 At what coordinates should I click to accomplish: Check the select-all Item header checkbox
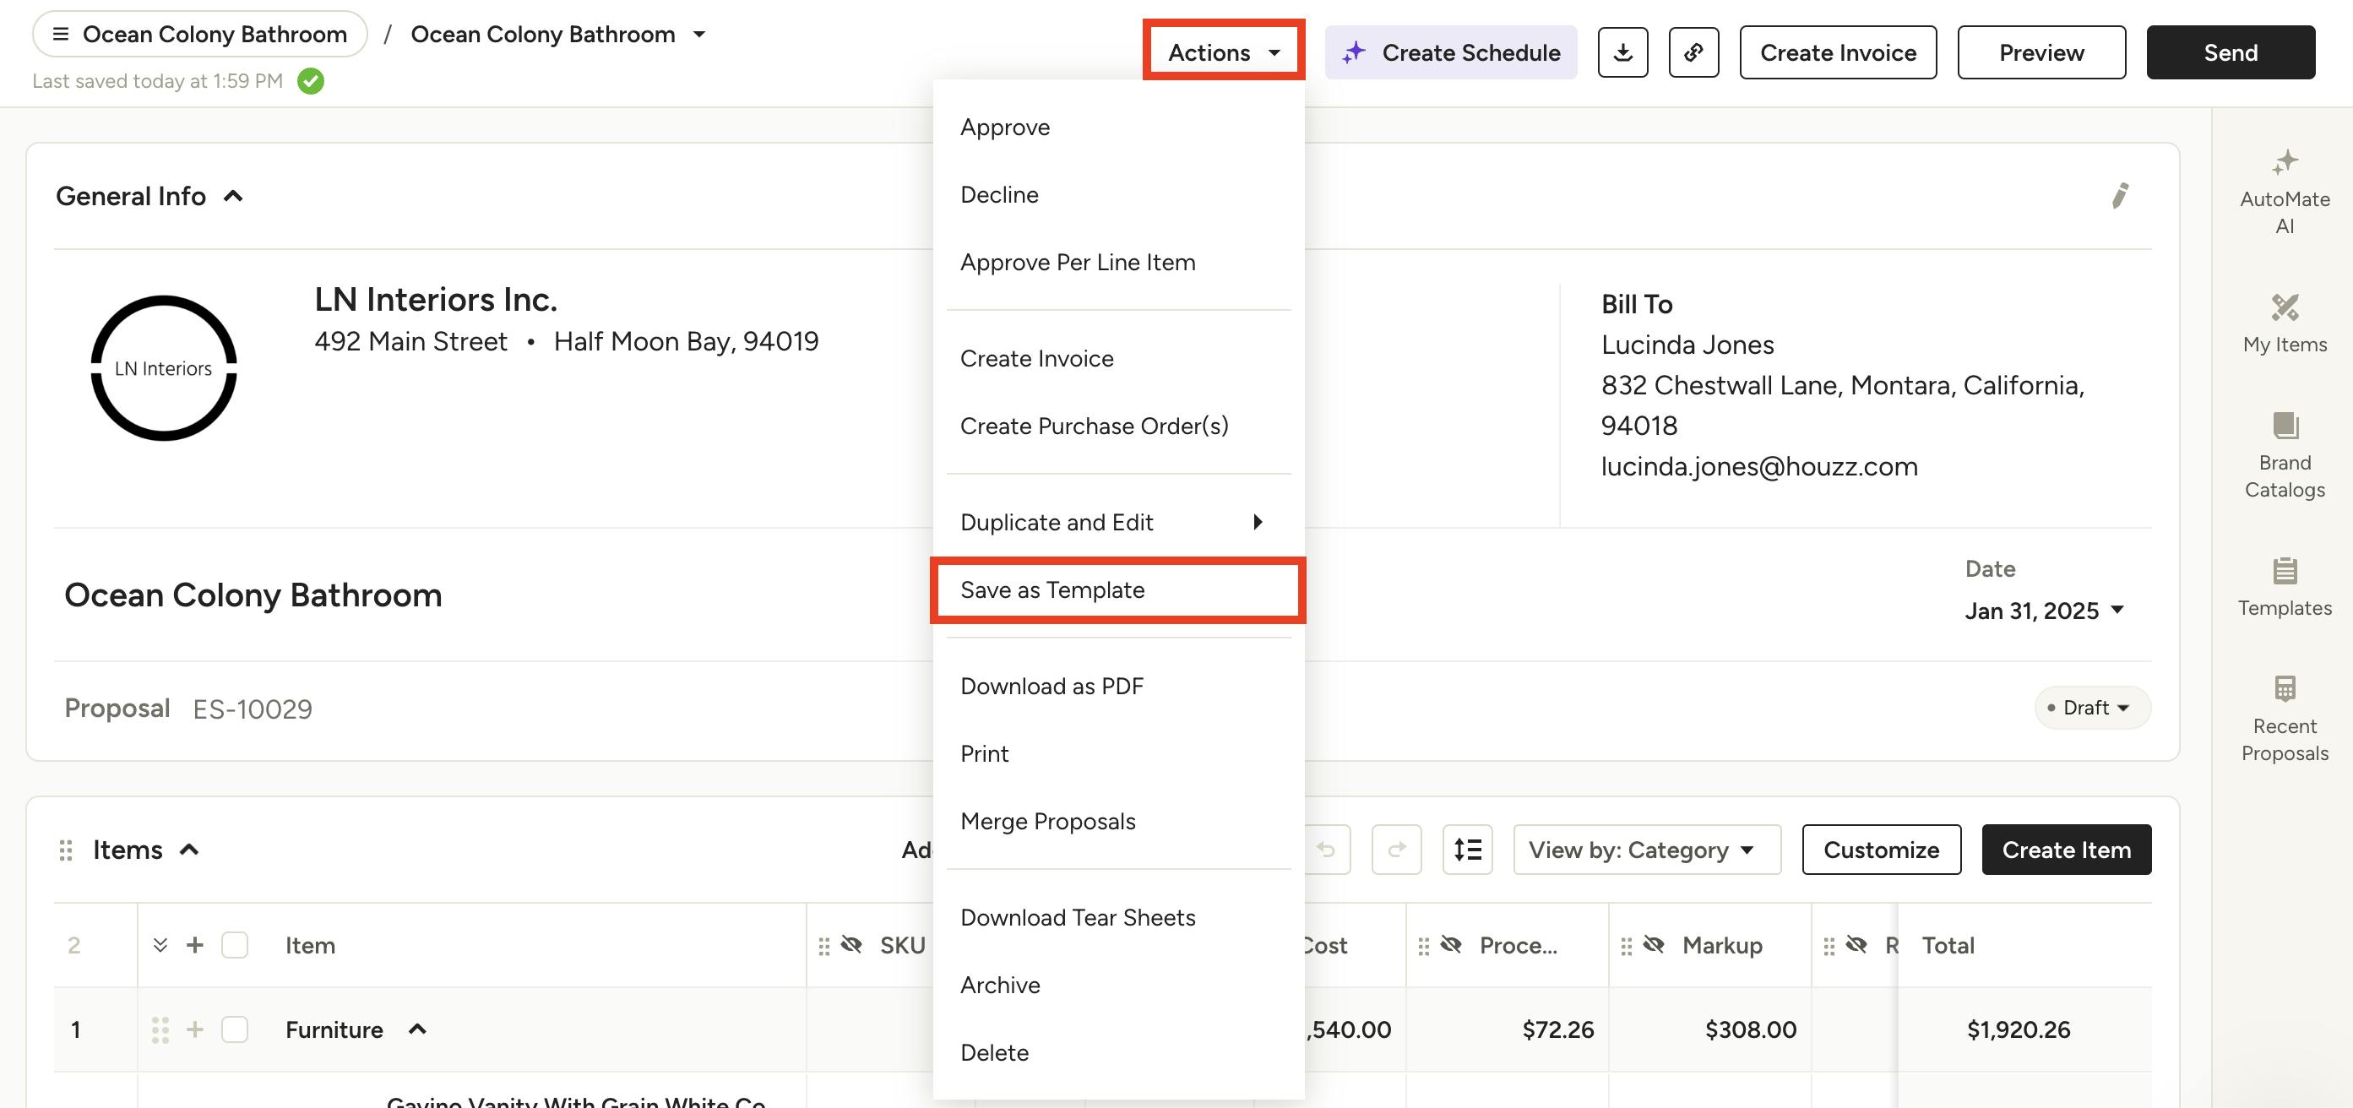coord(235,944)
